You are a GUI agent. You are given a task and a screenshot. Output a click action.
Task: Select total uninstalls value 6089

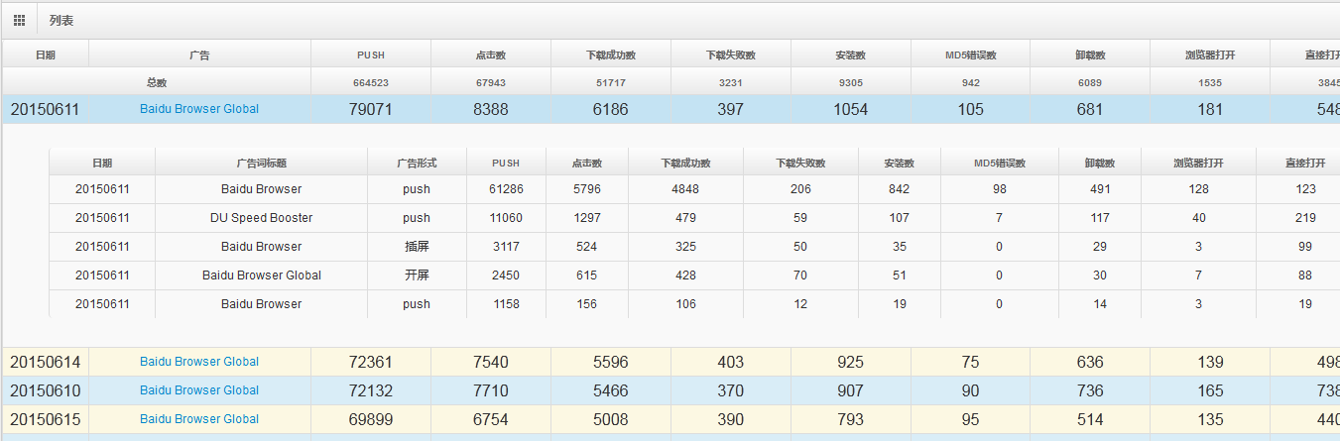pos(1090,83)
